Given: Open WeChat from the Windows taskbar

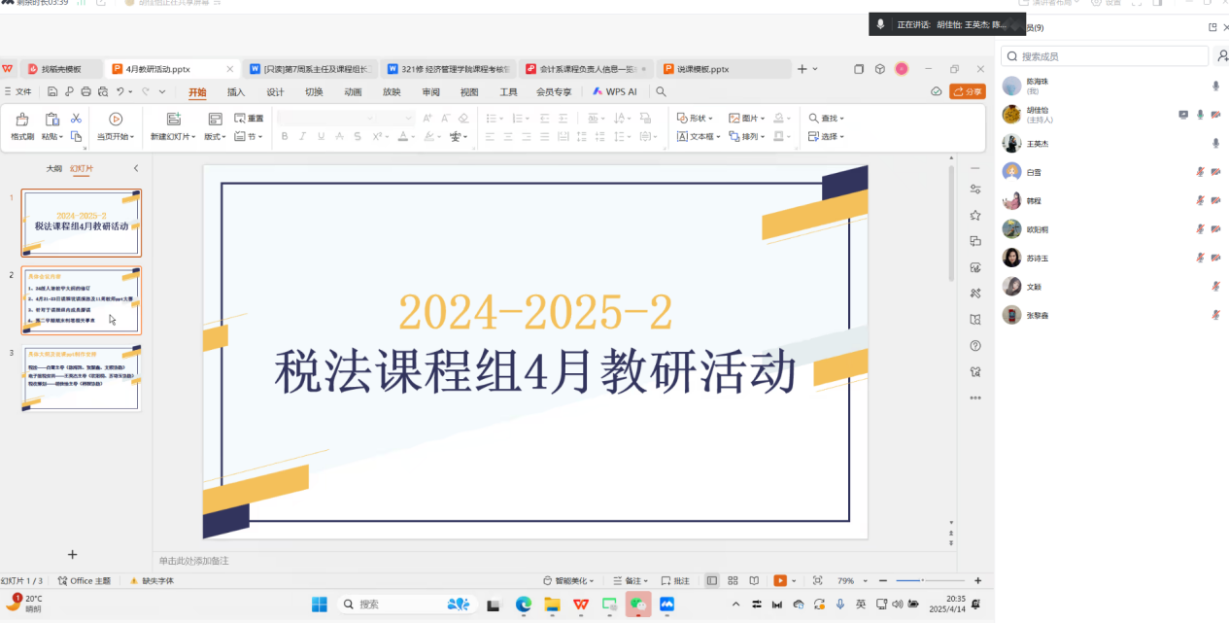Looking at the screenshot, I should coord(638,604).
